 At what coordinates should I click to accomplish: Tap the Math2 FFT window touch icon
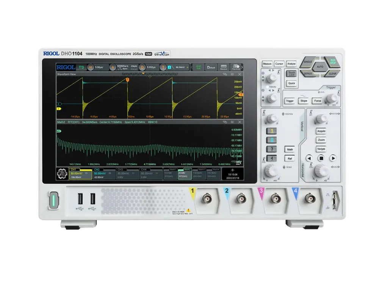225,122
